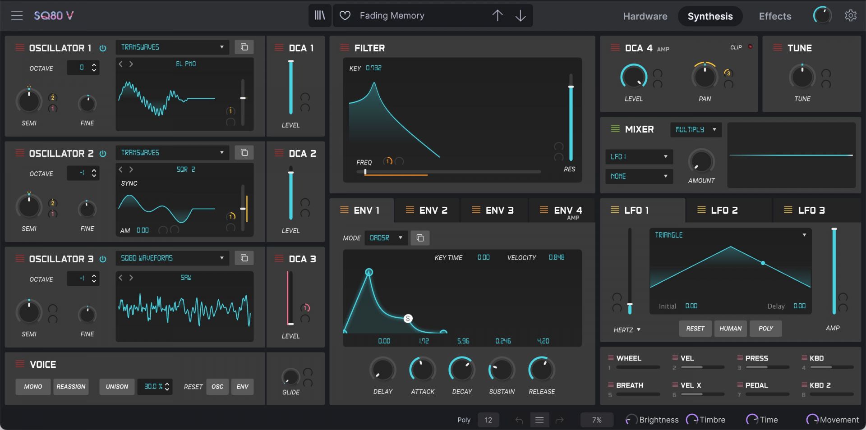The height and width of the screenshot is (430, 866).
Task: Click RESET ENV button
Action: (x=242, y=387)
